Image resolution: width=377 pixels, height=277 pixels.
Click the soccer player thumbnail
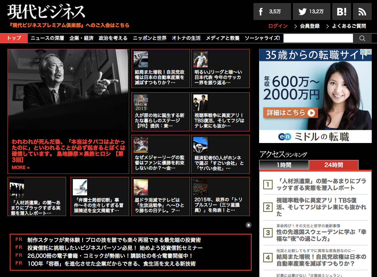tap(200, 59)
